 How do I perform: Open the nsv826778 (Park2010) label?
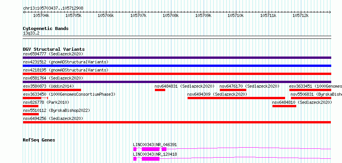46,102
